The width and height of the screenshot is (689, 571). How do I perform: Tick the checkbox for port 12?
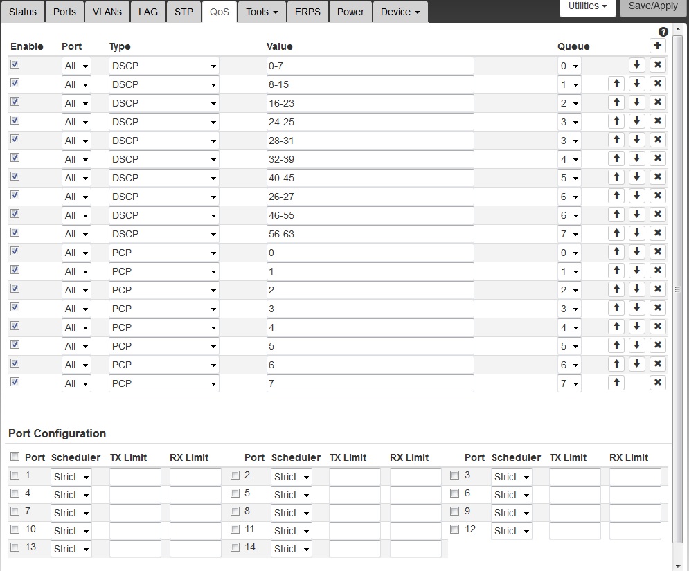tap(455, 529)
